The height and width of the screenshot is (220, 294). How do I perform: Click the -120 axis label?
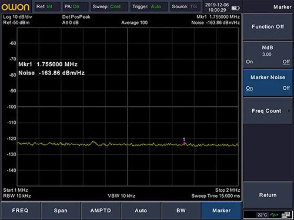coord(12,138)
